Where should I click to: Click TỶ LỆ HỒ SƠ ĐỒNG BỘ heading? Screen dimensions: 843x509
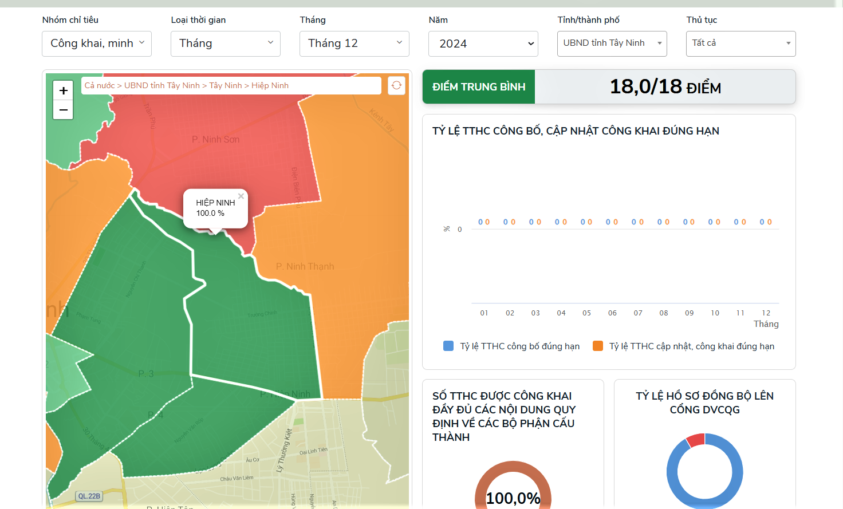pyautogui.click(x=705, y=403)
